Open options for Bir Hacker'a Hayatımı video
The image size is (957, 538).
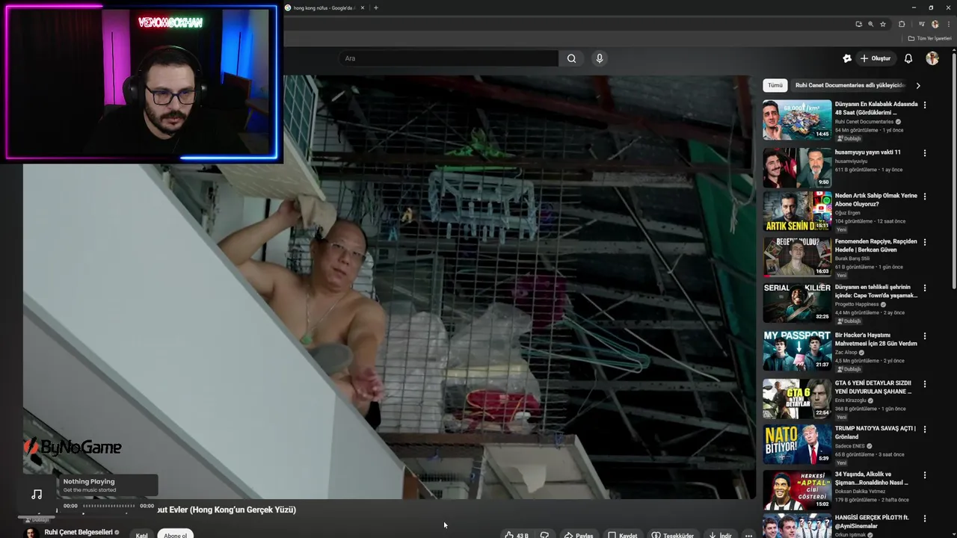[925, 336]
